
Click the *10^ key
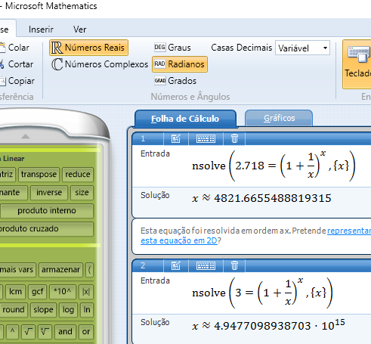pyautogui.click(x=63, y=292)
